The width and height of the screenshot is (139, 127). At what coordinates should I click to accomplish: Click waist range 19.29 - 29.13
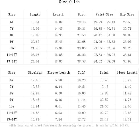104,22
